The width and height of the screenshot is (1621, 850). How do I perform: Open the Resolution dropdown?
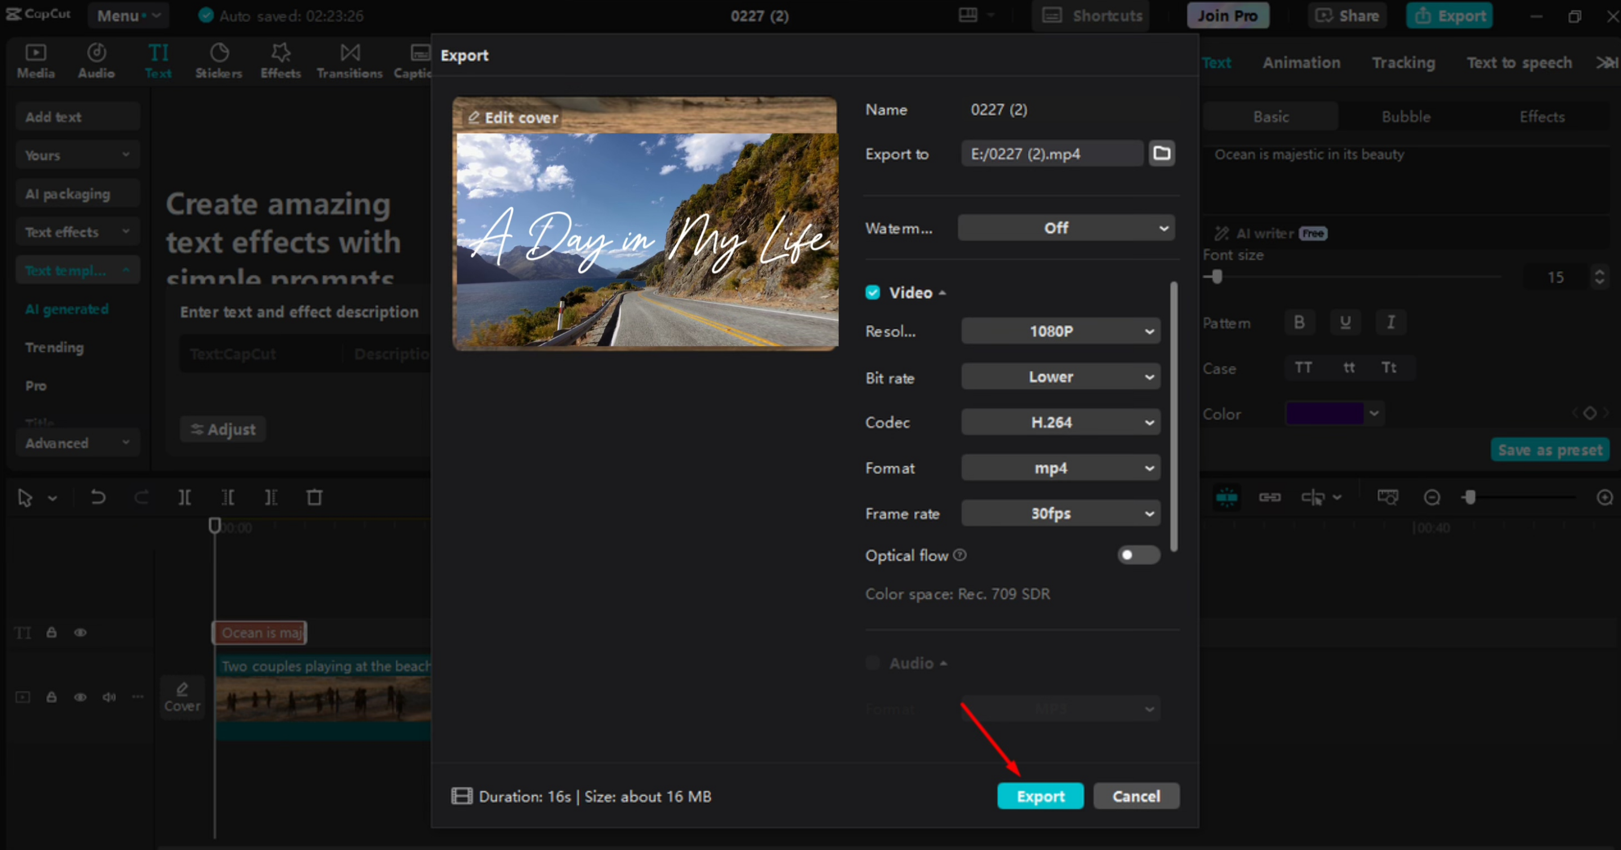pyautogui.click(x=1060, y=331)
